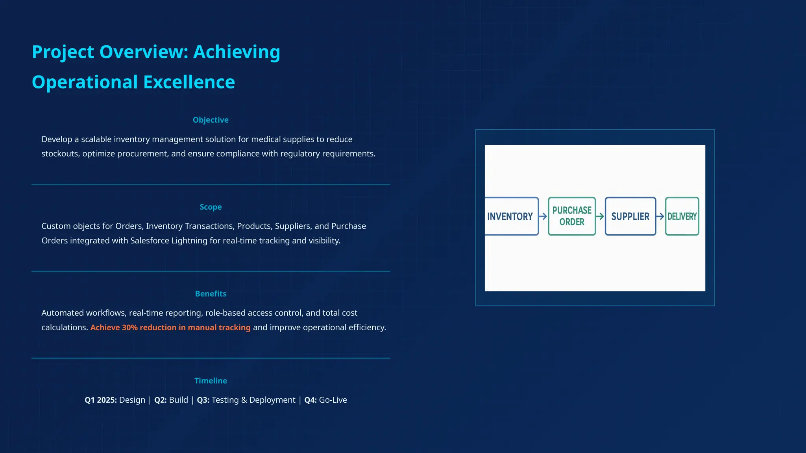Click the "Q4:" Go-Live label
The width and height of the screenshot is (806, 453).
pyautogui.click(x=310, y=400)
